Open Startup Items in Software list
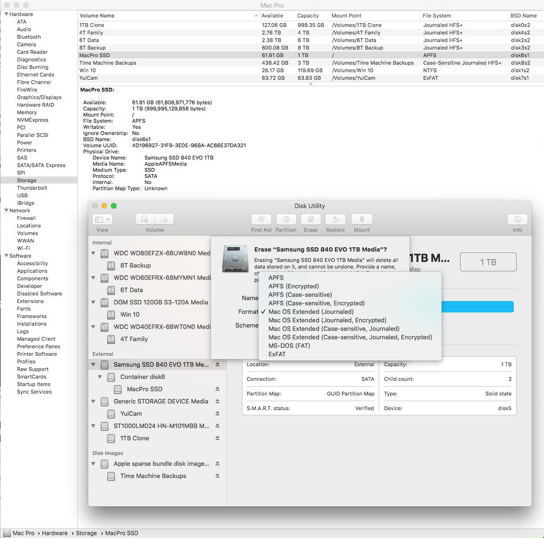 tap(33, 384)
